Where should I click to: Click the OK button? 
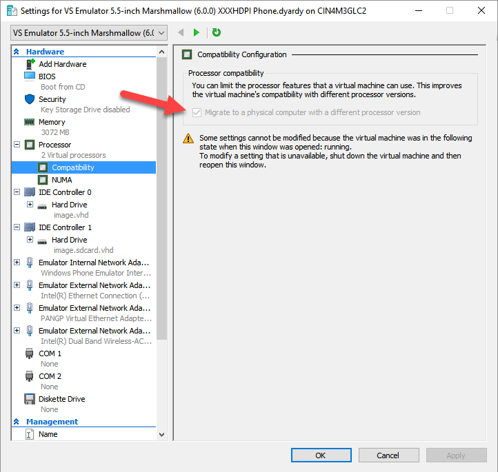tap(321, 455)
